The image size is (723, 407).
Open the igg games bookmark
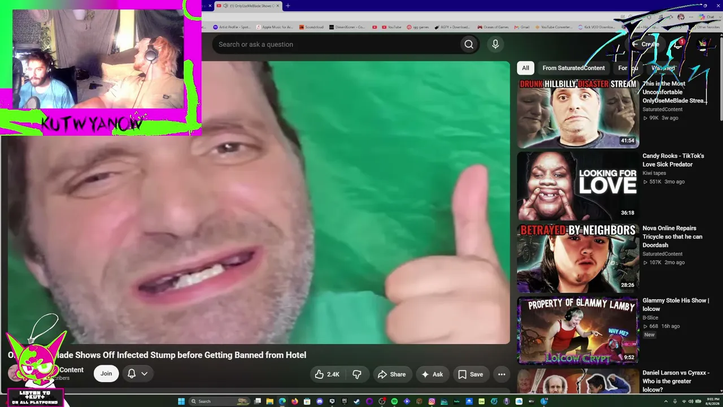pyautogui.click(x=417, y=27)
